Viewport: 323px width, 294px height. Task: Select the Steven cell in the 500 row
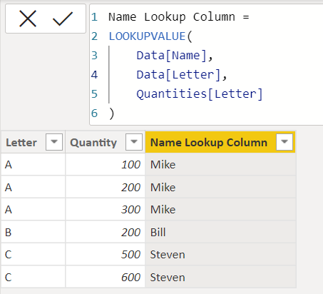click(220, 255)
